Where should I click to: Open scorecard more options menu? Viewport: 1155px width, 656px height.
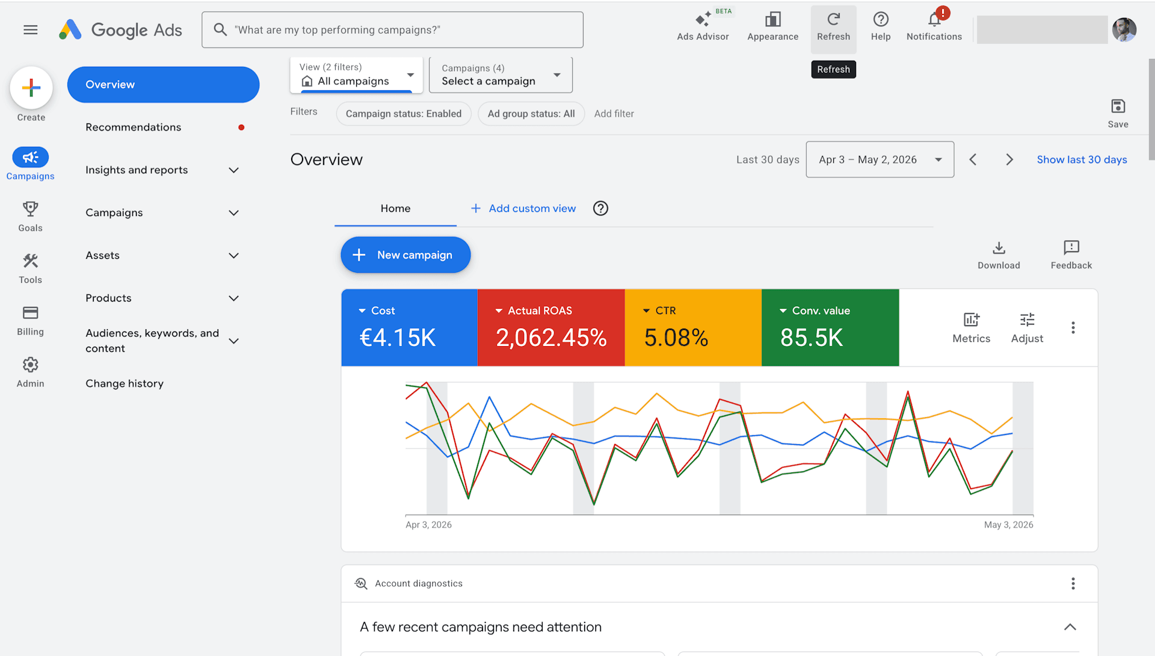point(1073,327)
